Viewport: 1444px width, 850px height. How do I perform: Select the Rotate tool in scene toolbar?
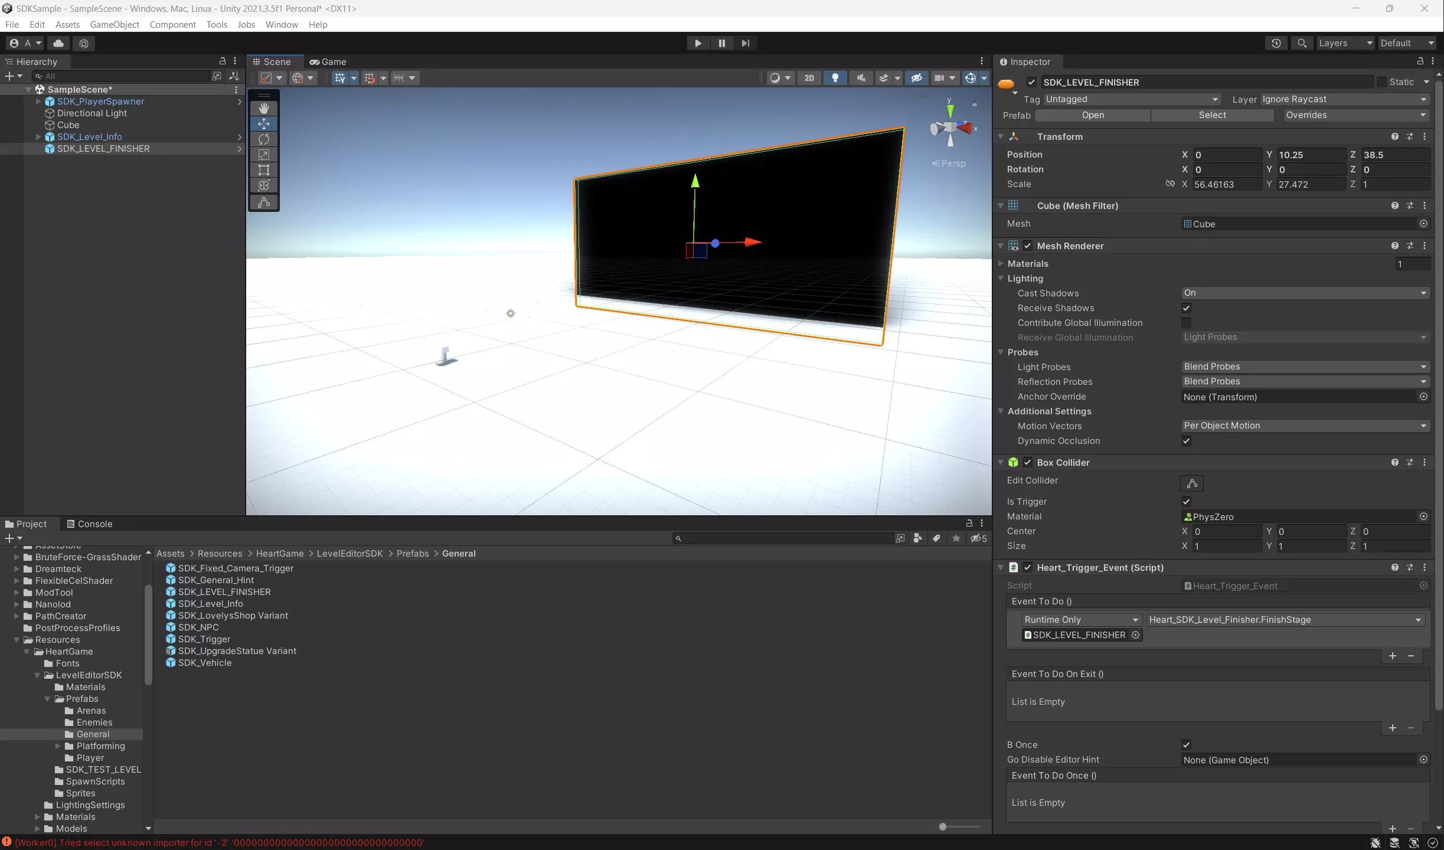tap(264, 139)
